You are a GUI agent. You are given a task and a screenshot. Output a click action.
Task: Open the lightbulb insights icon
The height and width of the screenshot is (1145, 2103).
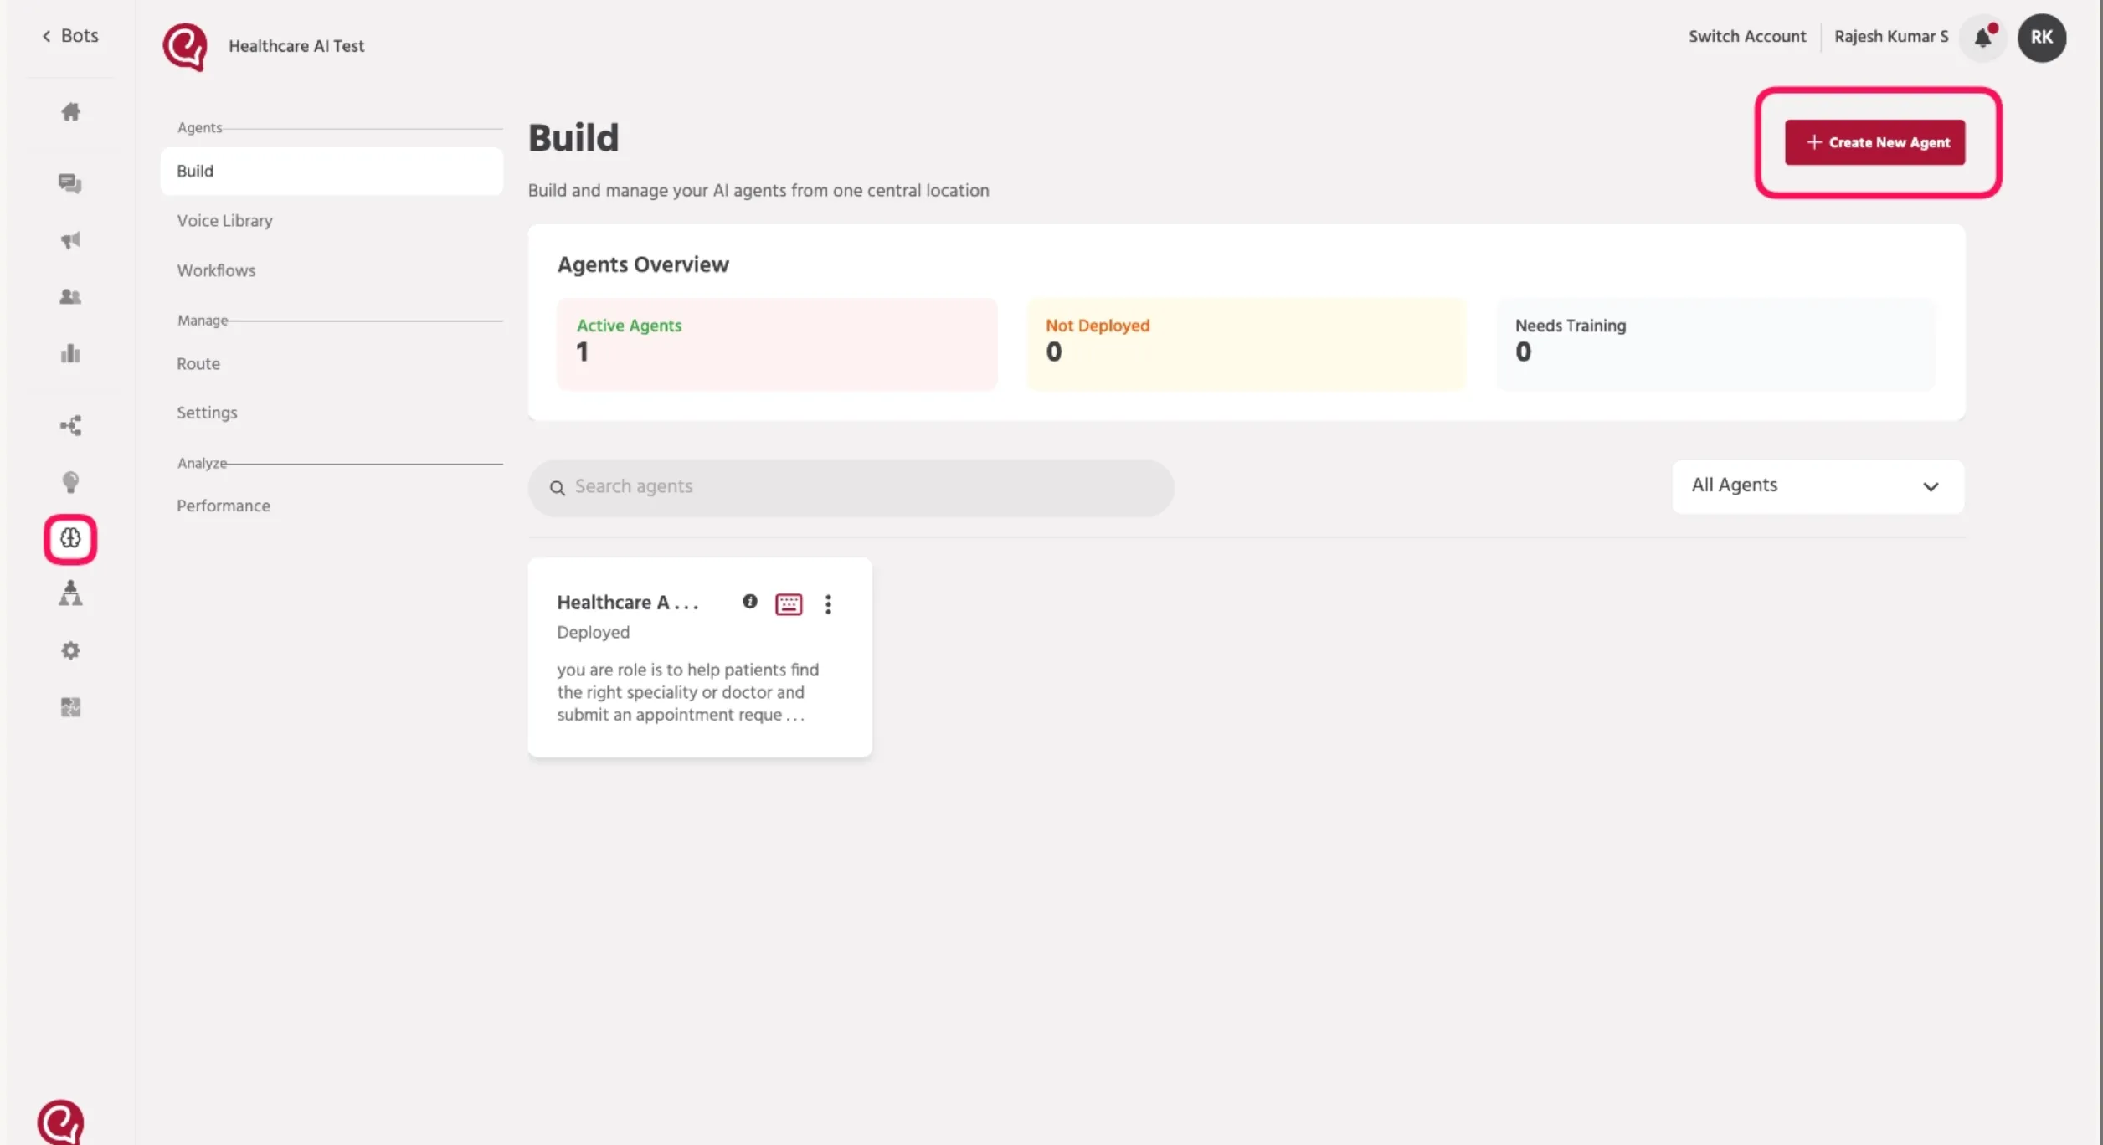click(x=70, y=482)
